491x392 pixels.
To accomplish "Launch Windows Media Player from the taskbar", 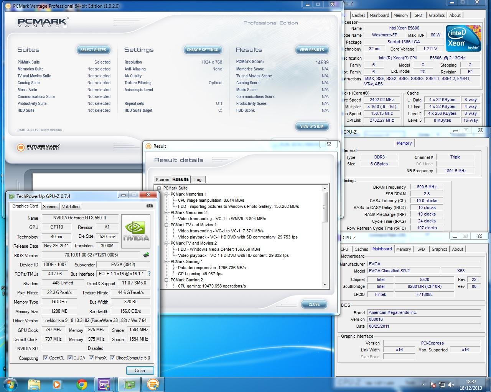I will [57, 384].
